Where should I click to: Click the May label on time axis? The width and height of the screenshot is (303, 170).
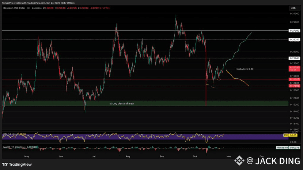pyautogui.click(x=26, y=156)
